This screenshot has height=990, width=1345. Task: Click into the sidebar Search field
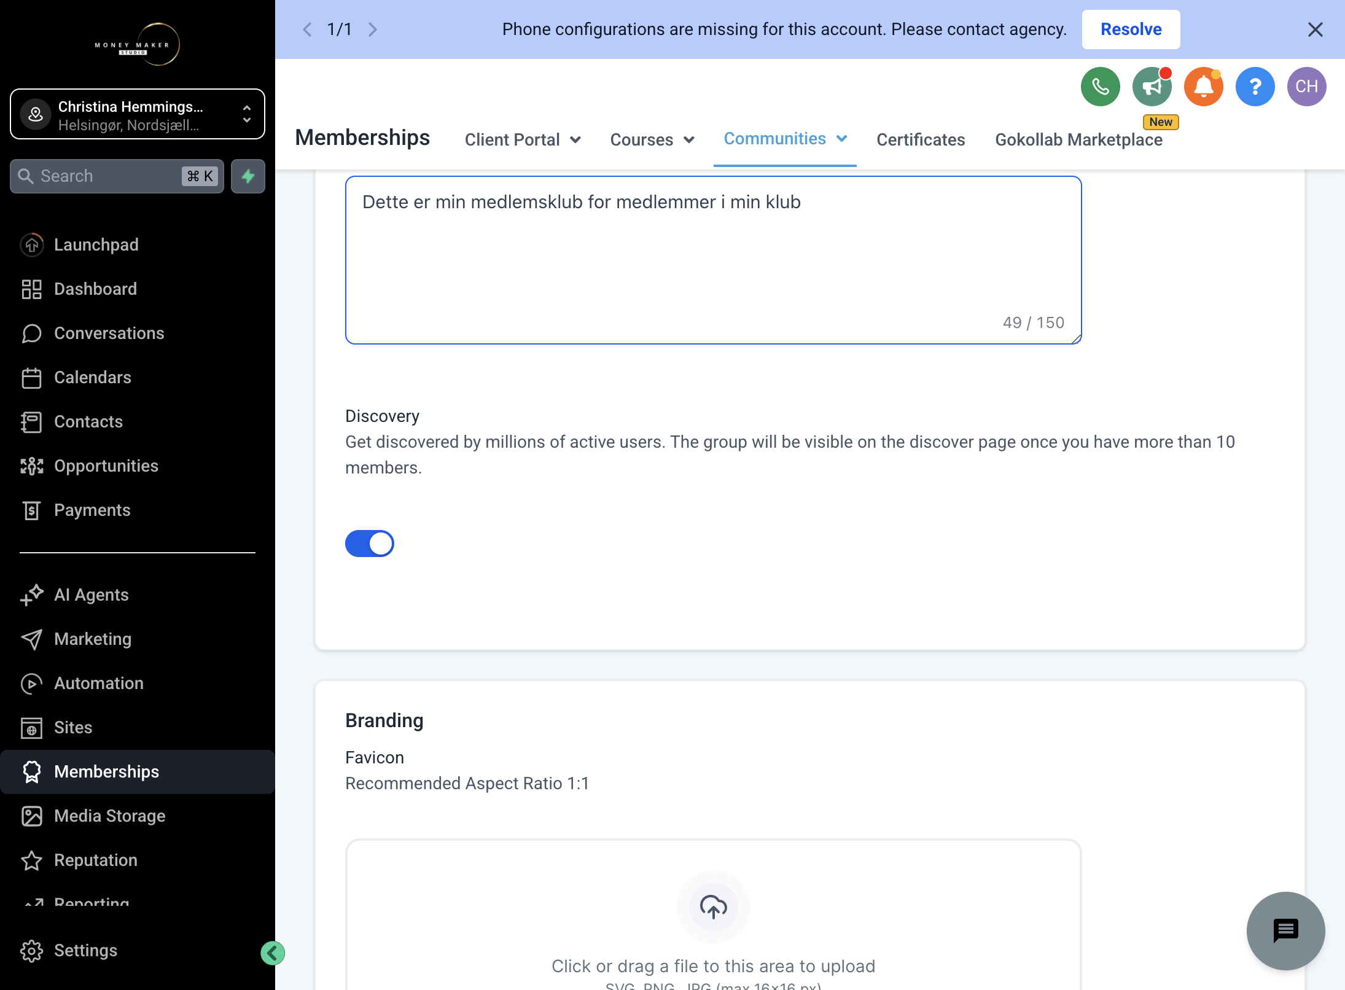(117, 176)
